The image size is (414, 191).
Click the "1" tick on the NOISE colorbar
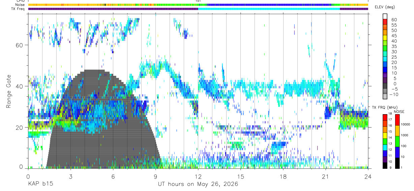click(x=401, y=167)
